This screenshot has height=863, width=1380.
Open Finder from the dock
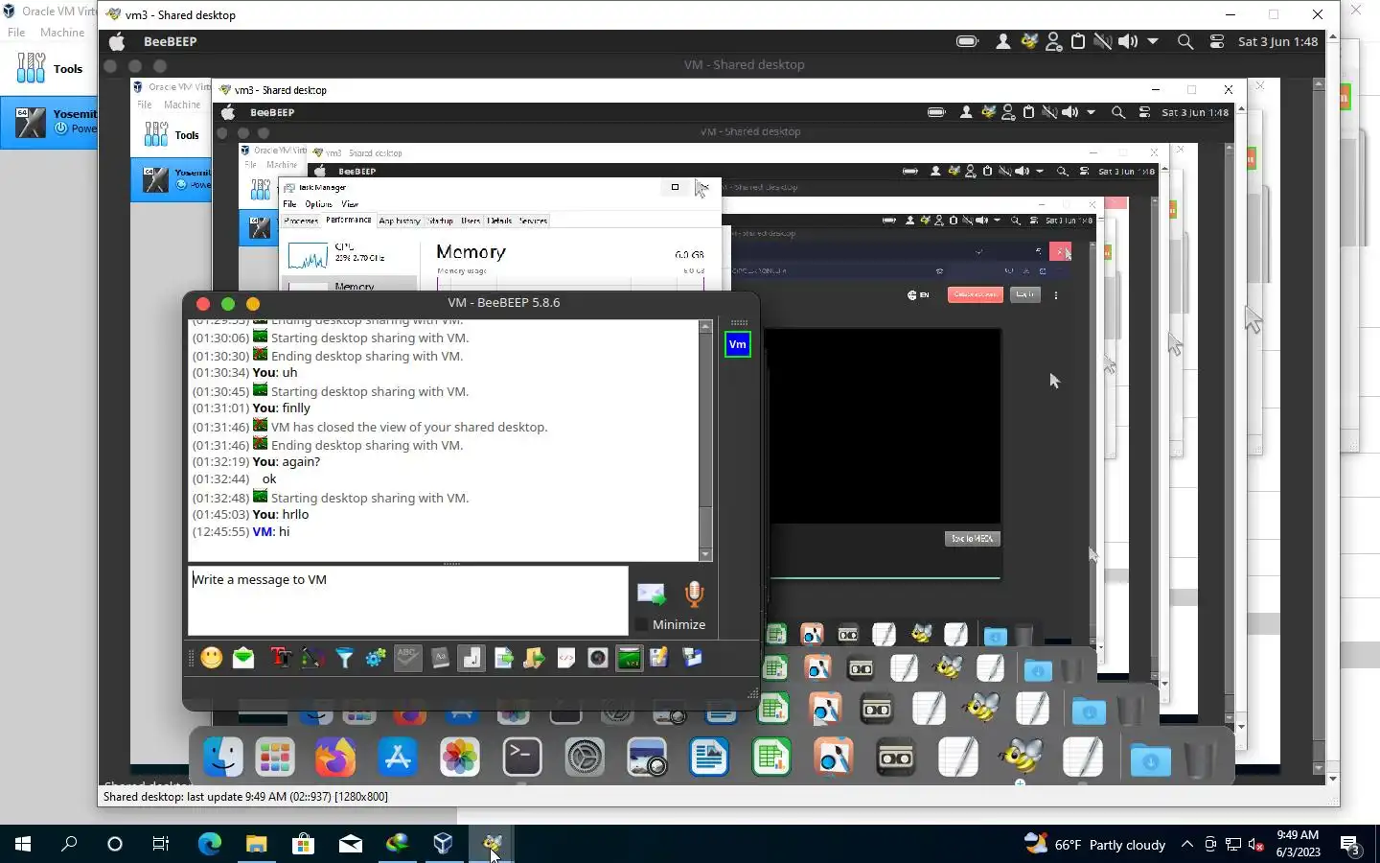tap(223, 758)
